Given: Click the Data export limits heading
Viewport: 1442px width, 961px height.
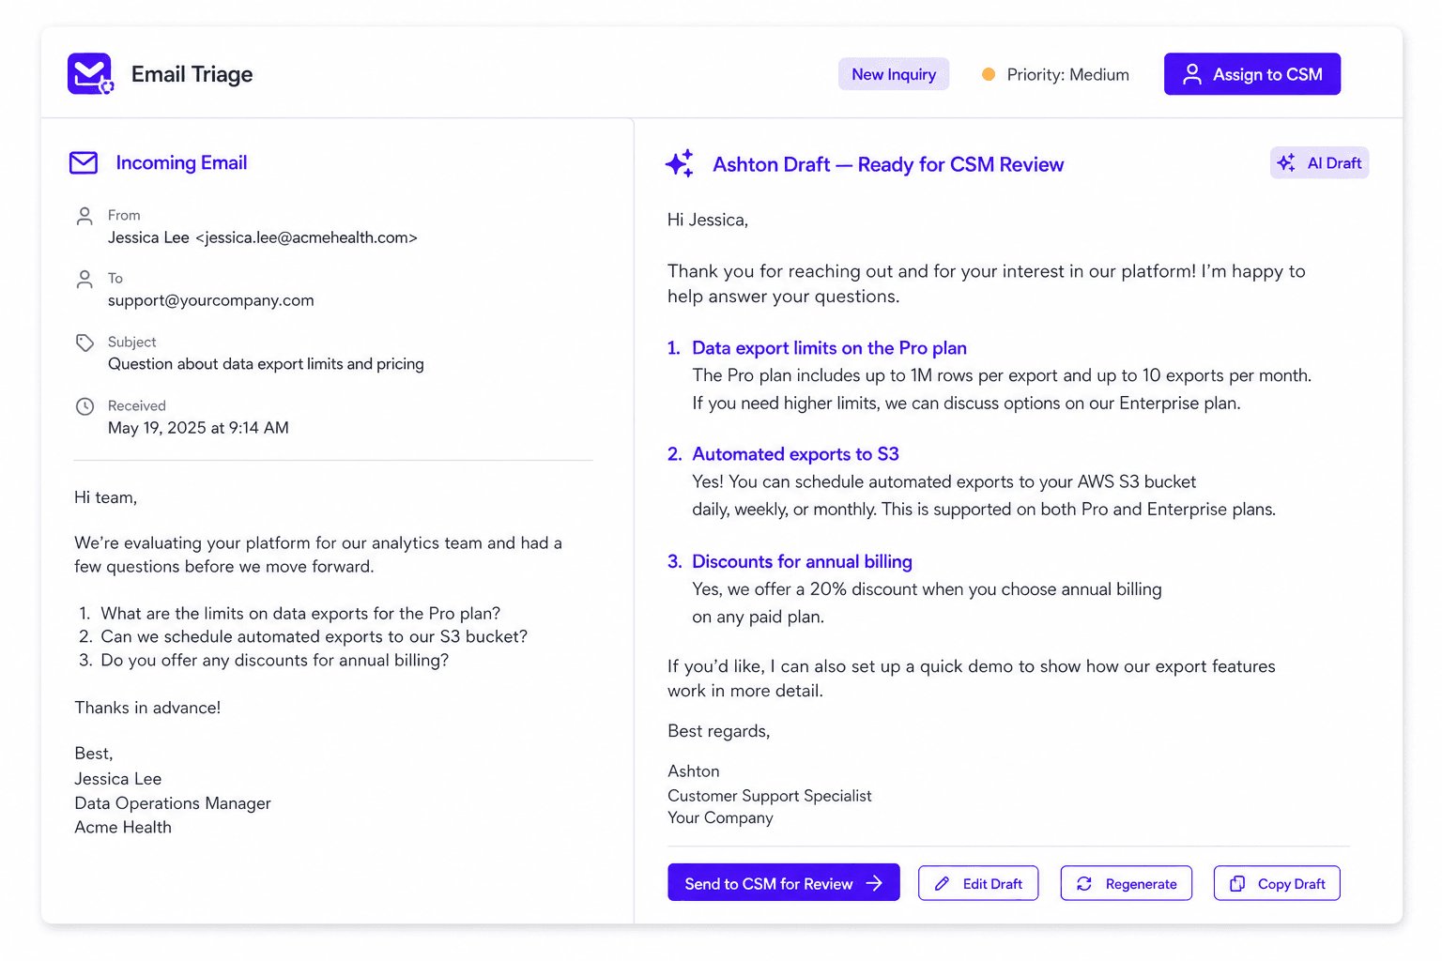Looking at the screenshot, I should tap(829, 348).
